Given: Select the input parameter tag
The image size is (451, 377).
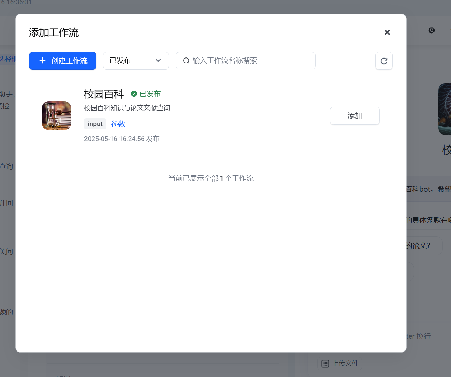Looking at the screenshot, I should (x=95, y=124).
